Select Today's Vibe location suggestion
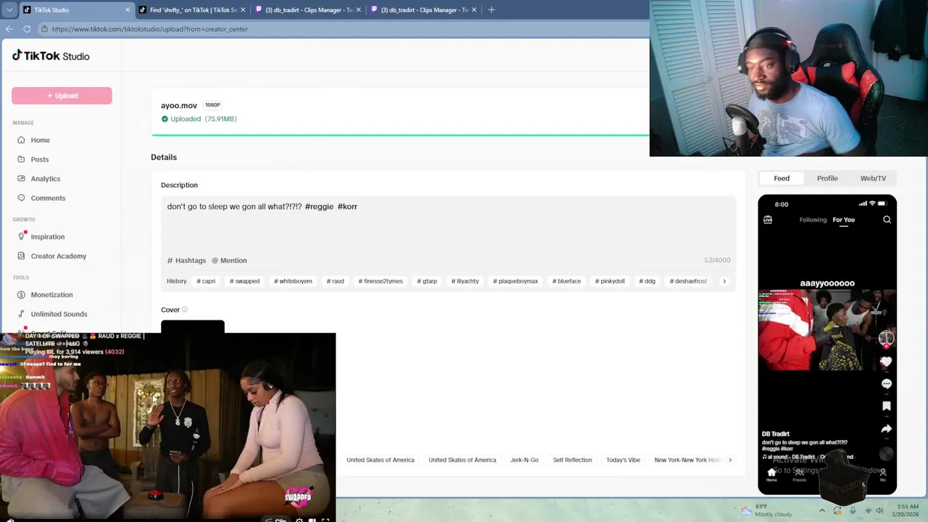 click(x=623, y=460)
